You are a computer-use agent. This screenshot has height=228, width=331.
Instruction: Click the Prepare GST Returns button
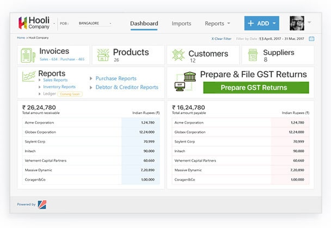(256, 88)
